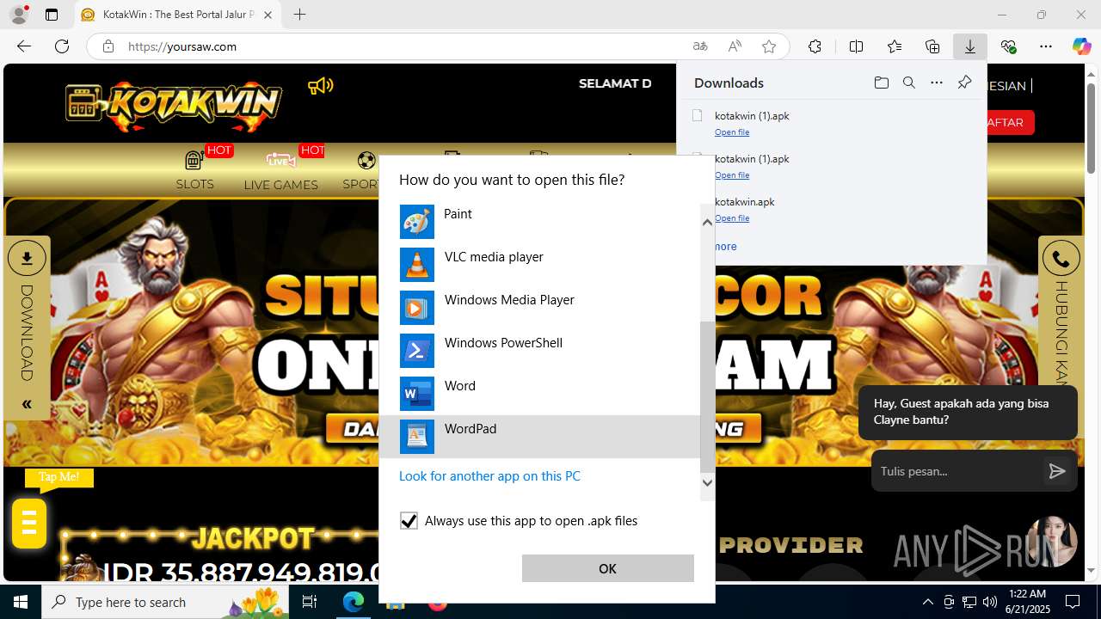Open Collections toolbar icon
The height and width of the screenshot is (619, 1101).
(x=932, y=46)
